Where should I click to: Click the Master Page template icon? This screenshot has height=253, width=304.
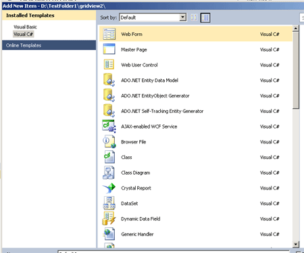tap(109, 49)
